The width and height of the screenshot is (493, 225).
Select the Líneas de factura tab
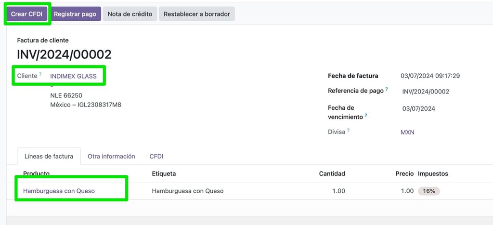[x=49, y=156]
